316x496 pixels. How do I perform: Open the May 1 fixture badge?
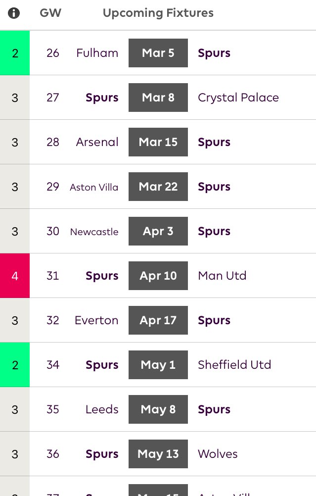[x=158, y=365]
